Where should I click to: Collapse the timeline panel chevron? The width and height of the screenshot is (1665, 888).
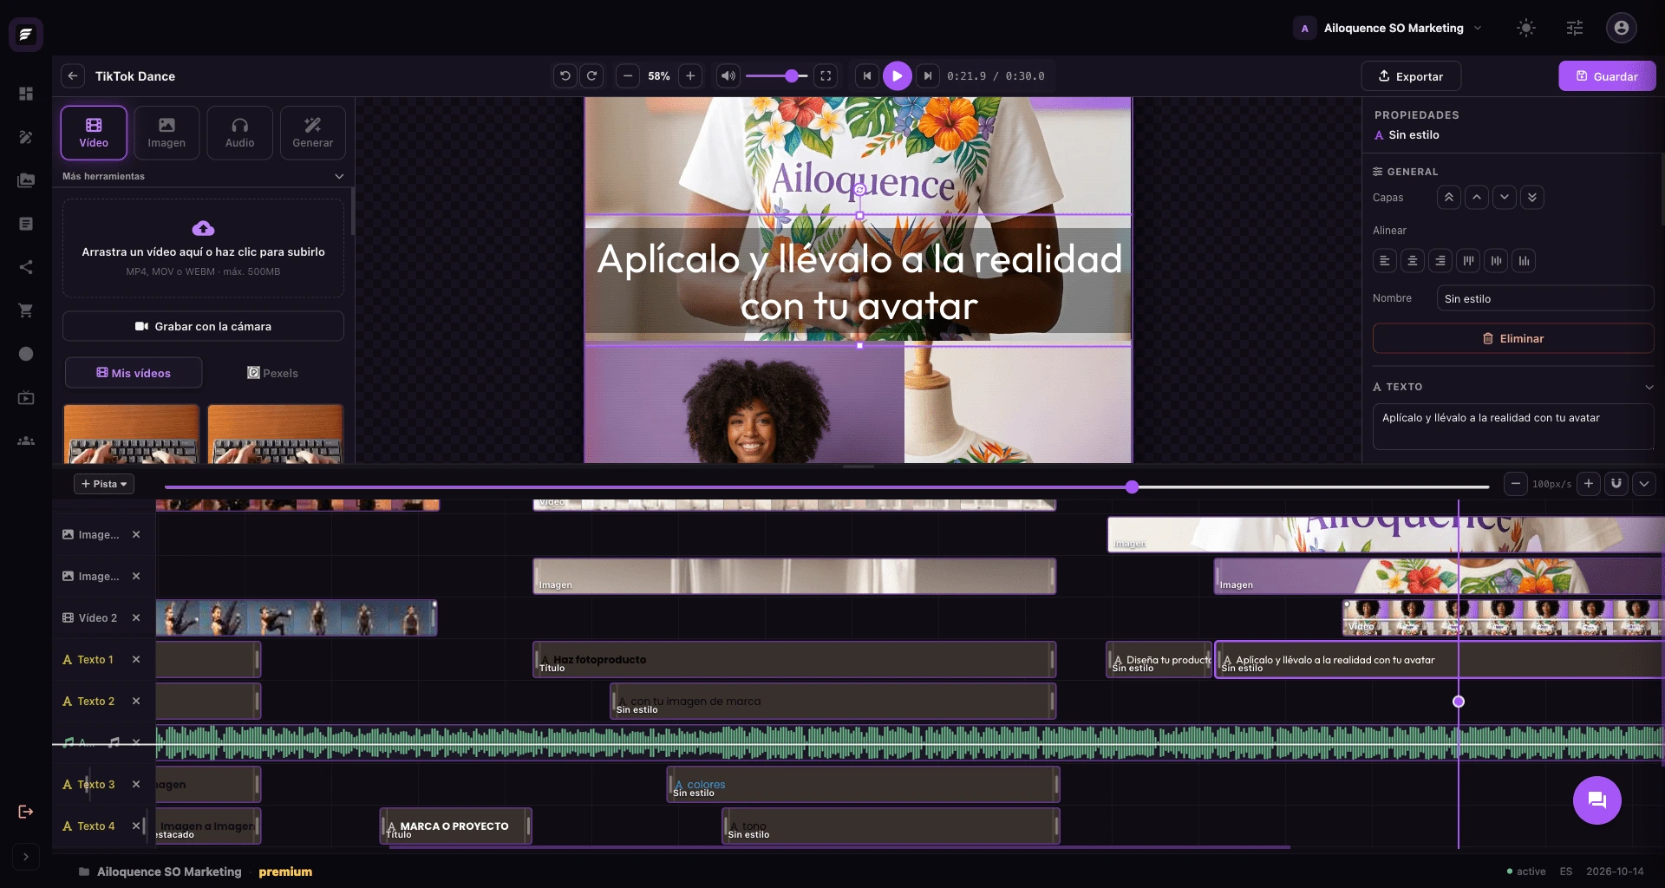(1644, 484)
